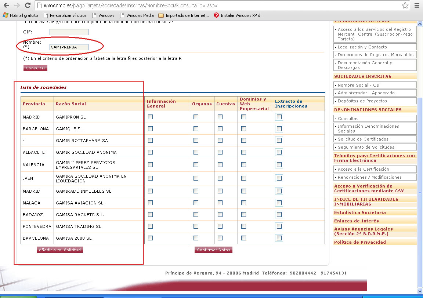The width and height of the screenshot is (423, 298).
Task: Open Hotmail gratuito bookmark
Action: click(x=21, y=15)
